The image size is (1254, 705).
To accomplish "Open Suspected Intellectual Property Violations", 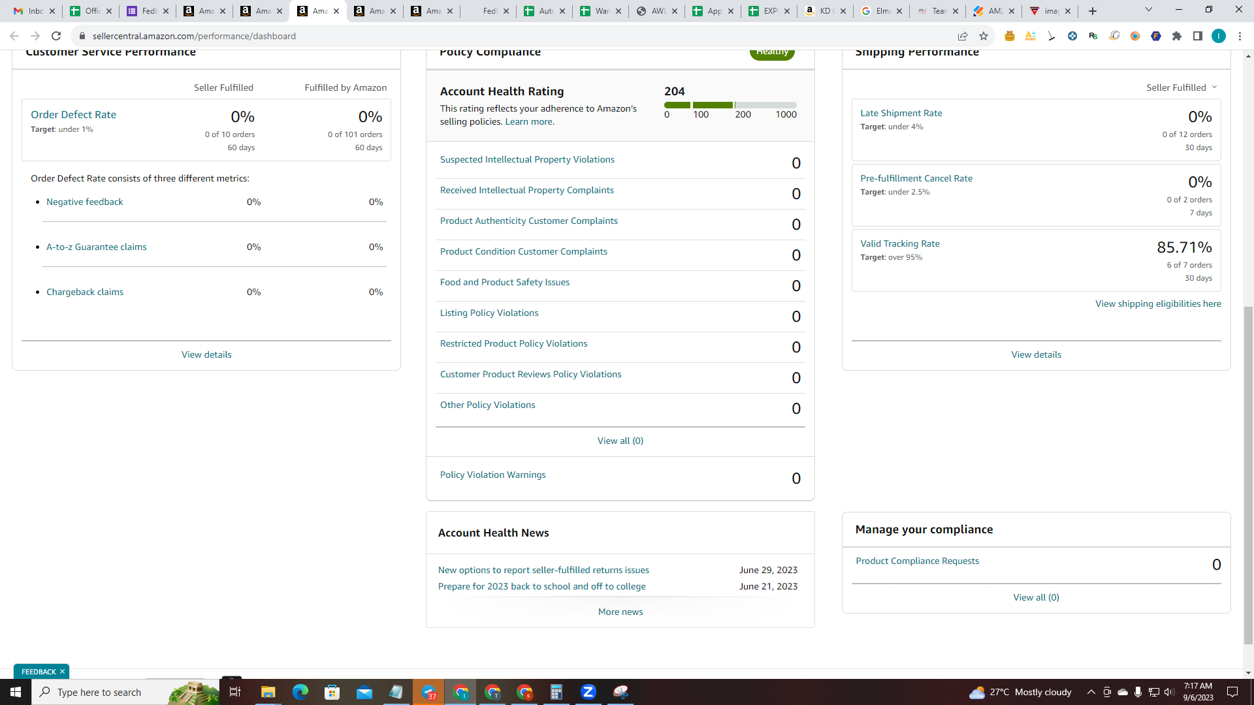I will coord(527,160).
